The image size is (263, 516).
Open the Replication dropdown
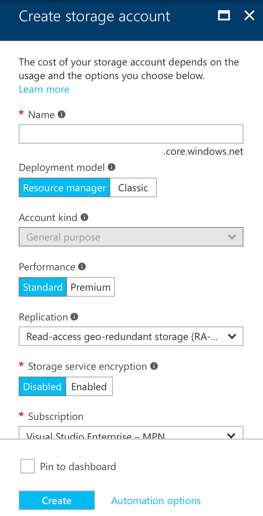(x=131, y=336)
